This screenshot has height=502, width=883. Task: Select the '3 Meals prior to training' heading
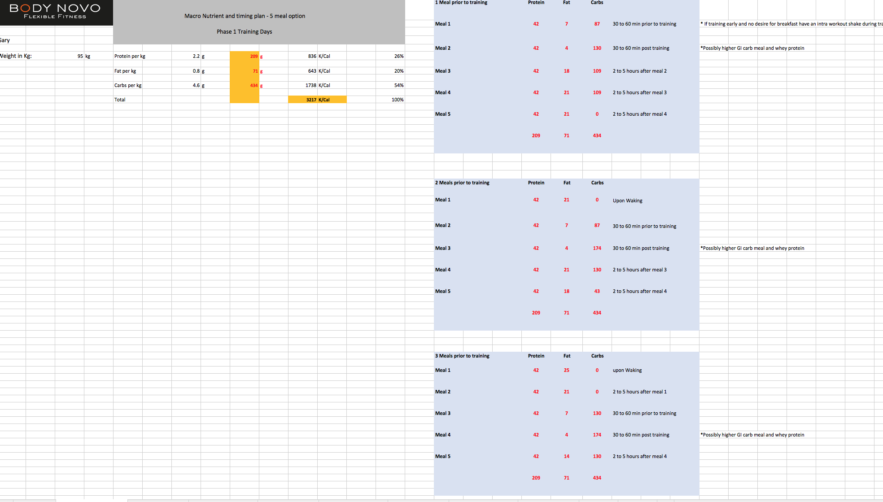(462, 356)
